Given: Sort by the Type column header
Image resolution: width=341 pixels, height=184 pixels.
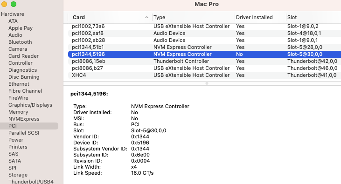Looking at the screenshot, I should click(x=159, y=17).
